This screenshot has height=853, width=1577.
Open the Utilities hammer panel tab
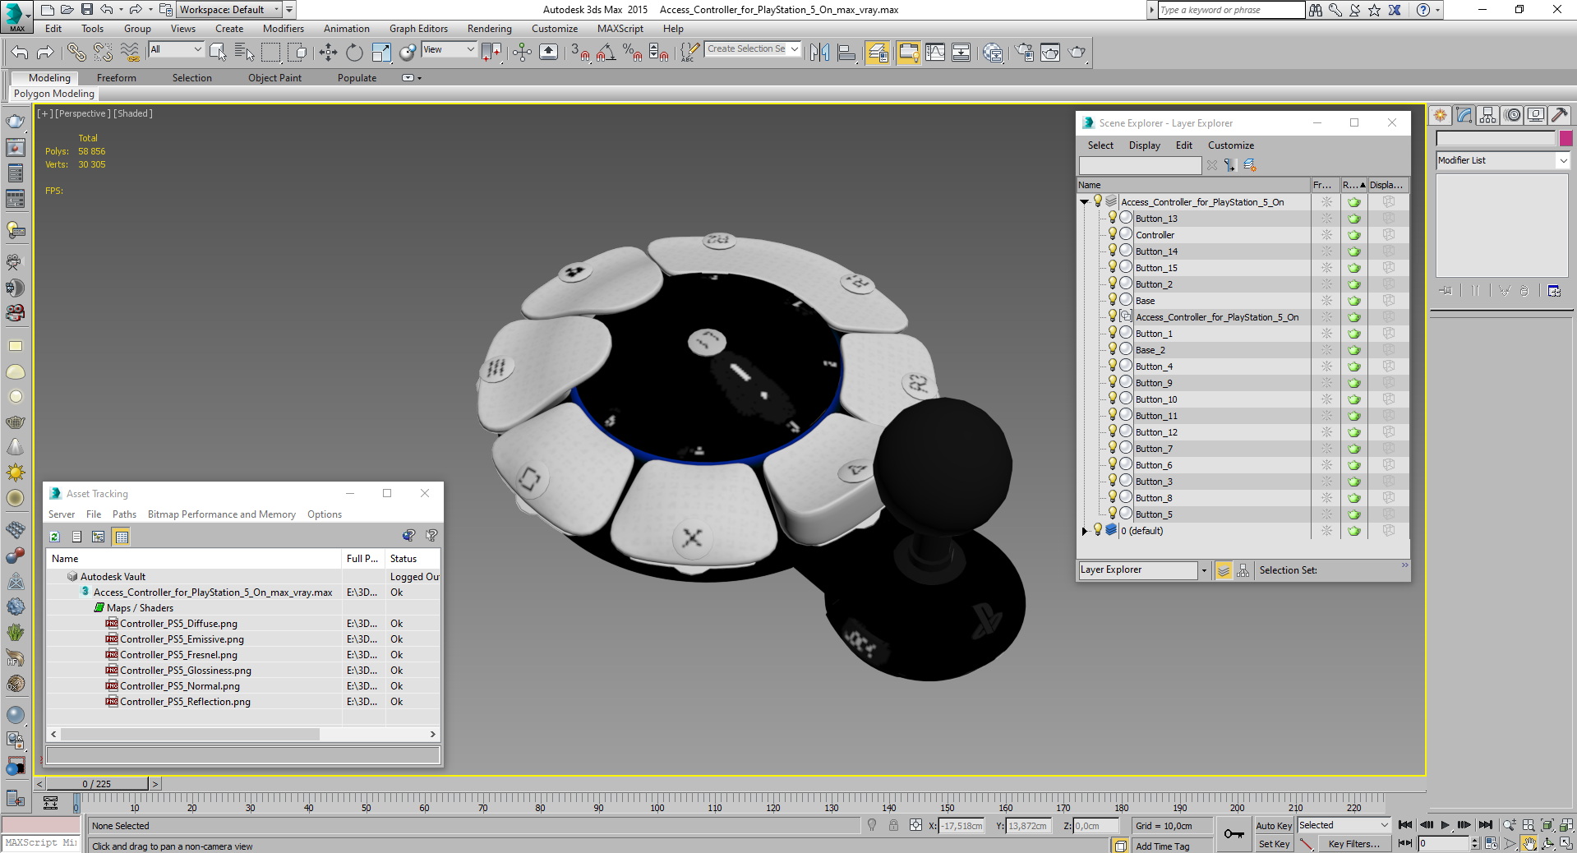[x=1560, y=116]
